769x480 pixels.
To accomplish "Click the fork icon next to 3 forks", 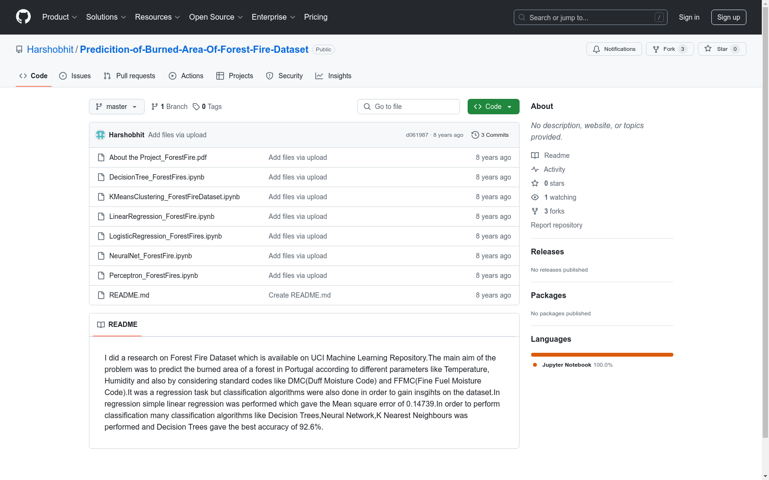I will [535, 211].
